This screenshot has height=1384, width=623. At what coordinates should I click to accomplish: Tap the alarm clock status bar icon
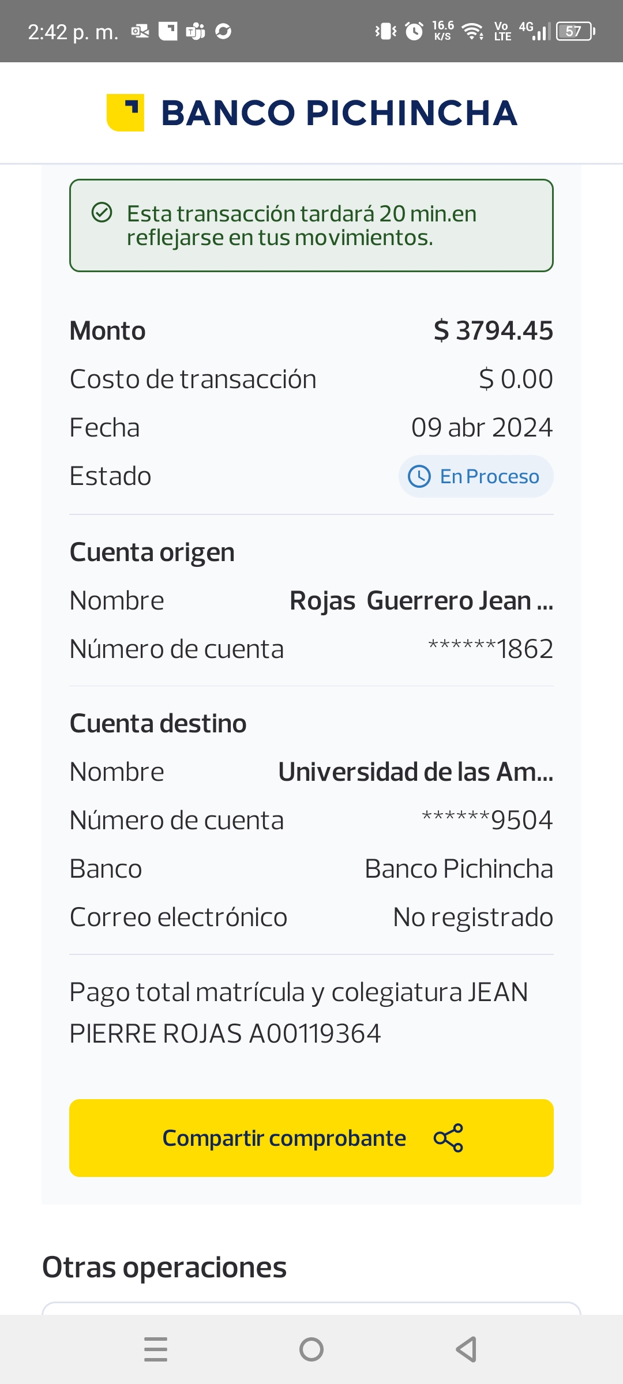point(414,31)
